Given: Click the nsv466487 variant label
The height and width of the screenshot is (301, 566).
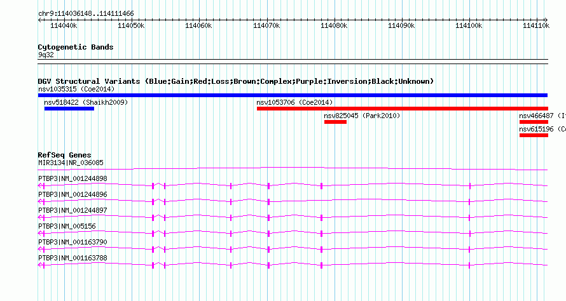Looking at the screenshot, I should pos(542,116).
